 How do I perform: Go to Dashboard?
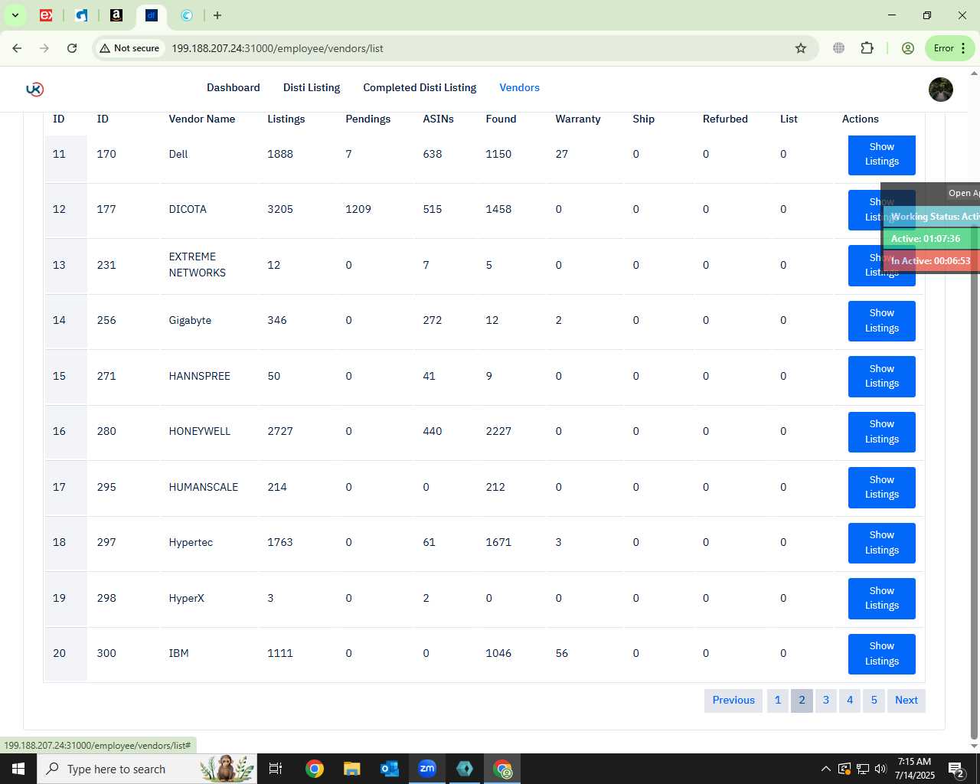pos(234,88)
